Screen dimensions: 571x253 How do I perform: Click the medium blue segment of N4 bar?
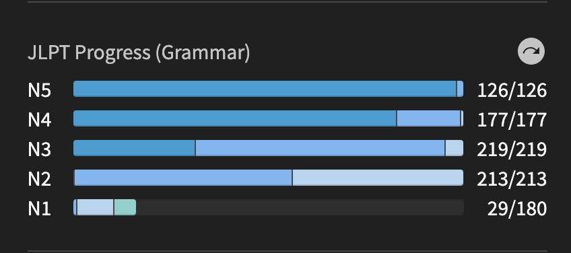click(429, 118)
